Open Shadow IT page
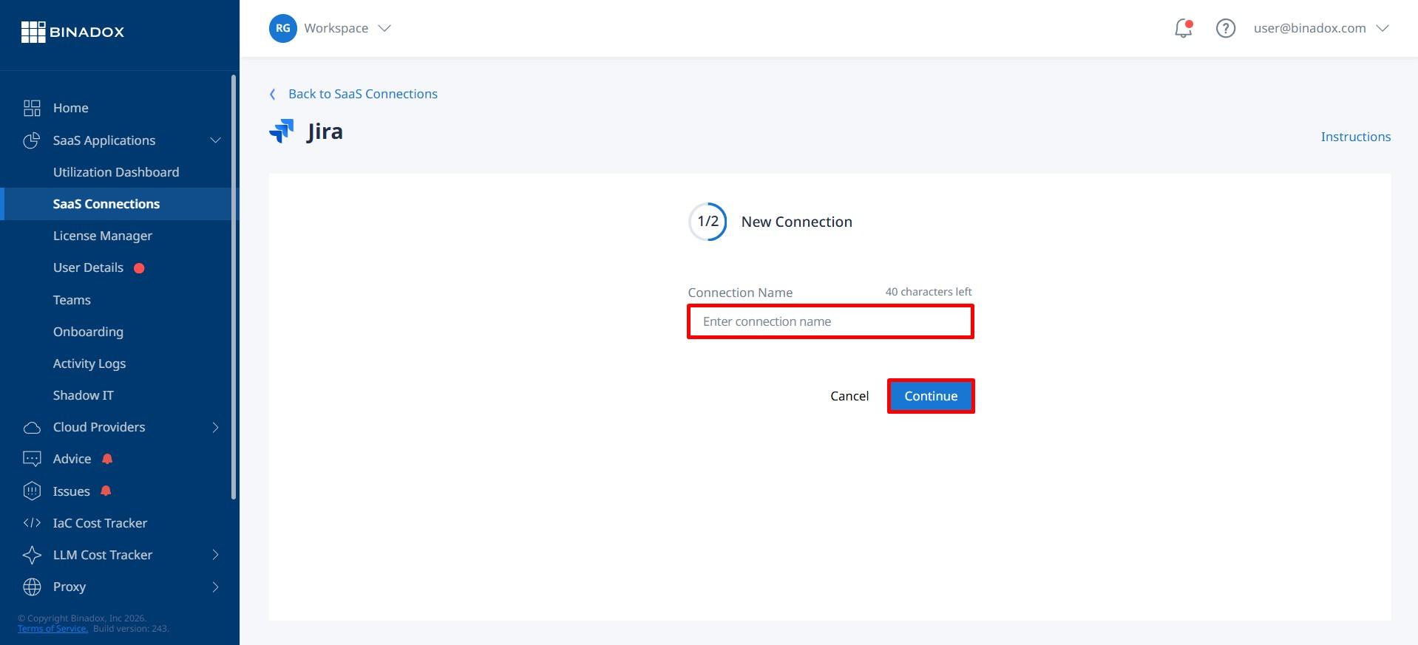The height and width of the screenshot is (645, 1418). [84, 395]
